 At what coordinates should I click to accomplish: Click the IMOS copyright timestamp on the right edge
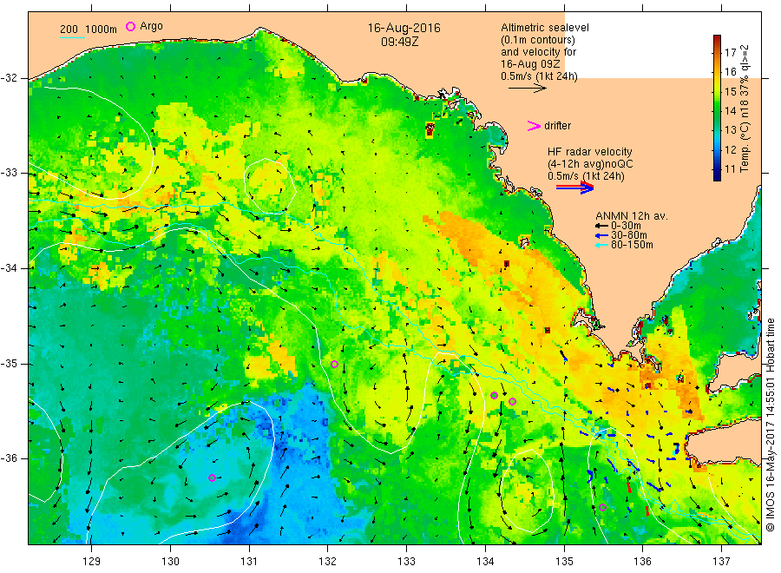[770, 425]
